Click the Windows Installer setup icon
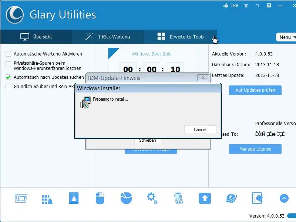The width and height of the screenshot is (296, 222). pos(85,102)
